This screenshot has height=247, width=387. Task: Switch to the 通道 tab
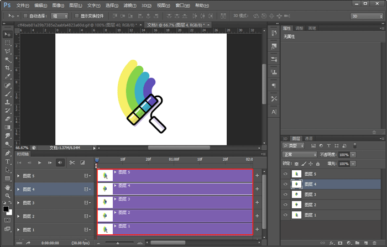(x=308, y=139)
